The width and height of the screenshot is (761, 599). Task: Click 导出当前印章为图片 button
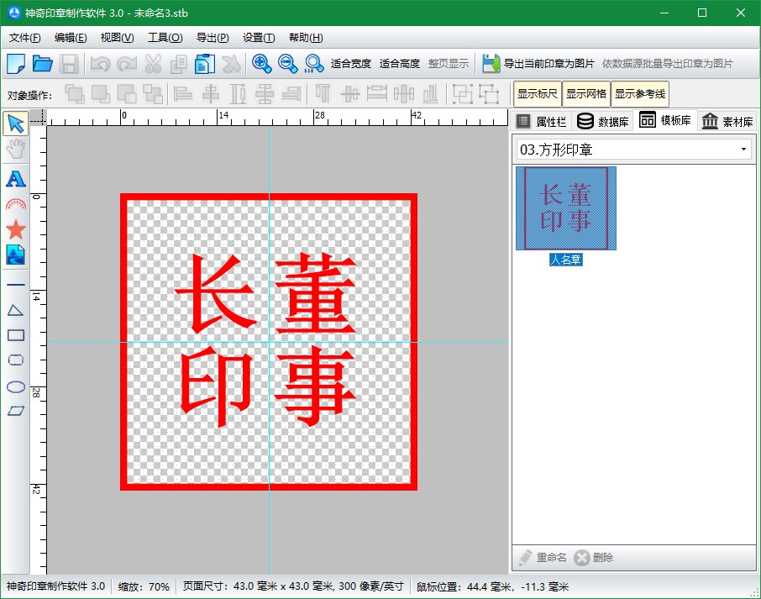click(538, 64)
